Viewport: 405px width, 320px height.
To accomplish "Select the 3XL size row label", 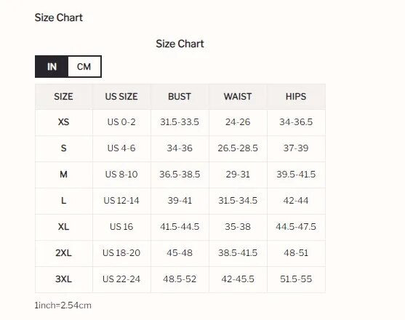I will coord(63,279).
